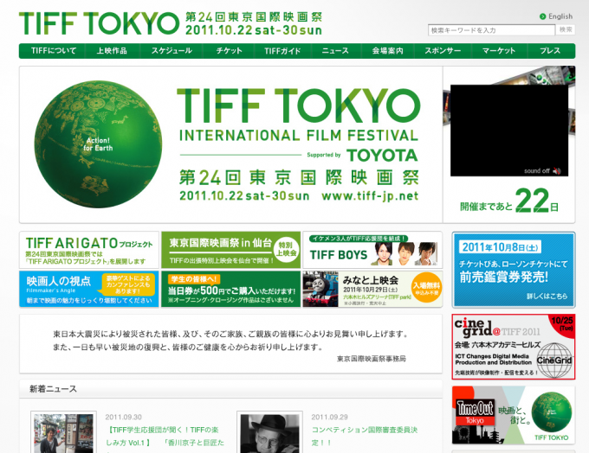
Task: Open the 東京国際映画祭 in 仙台 banner
Action: (x=230, y=250)
